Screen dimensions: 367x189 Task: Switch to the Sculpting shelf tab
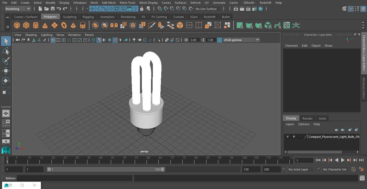tap(70, 17)
